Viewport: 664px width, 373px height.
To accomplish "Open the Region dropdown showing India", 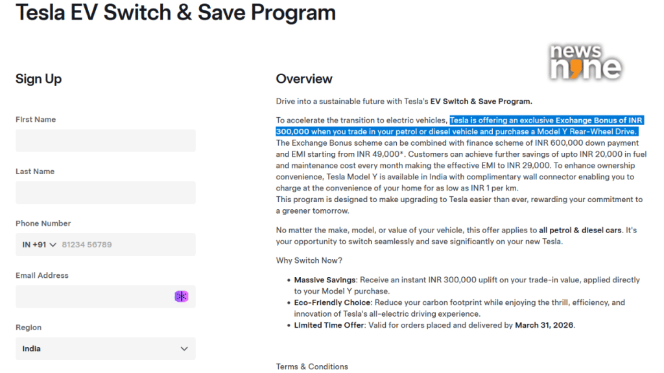I will tap(105, 348).
